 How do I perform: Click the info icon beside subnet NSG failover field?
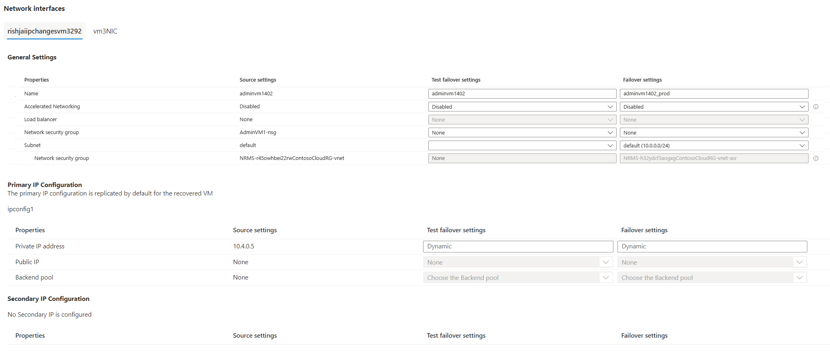(x=816, y=158)
